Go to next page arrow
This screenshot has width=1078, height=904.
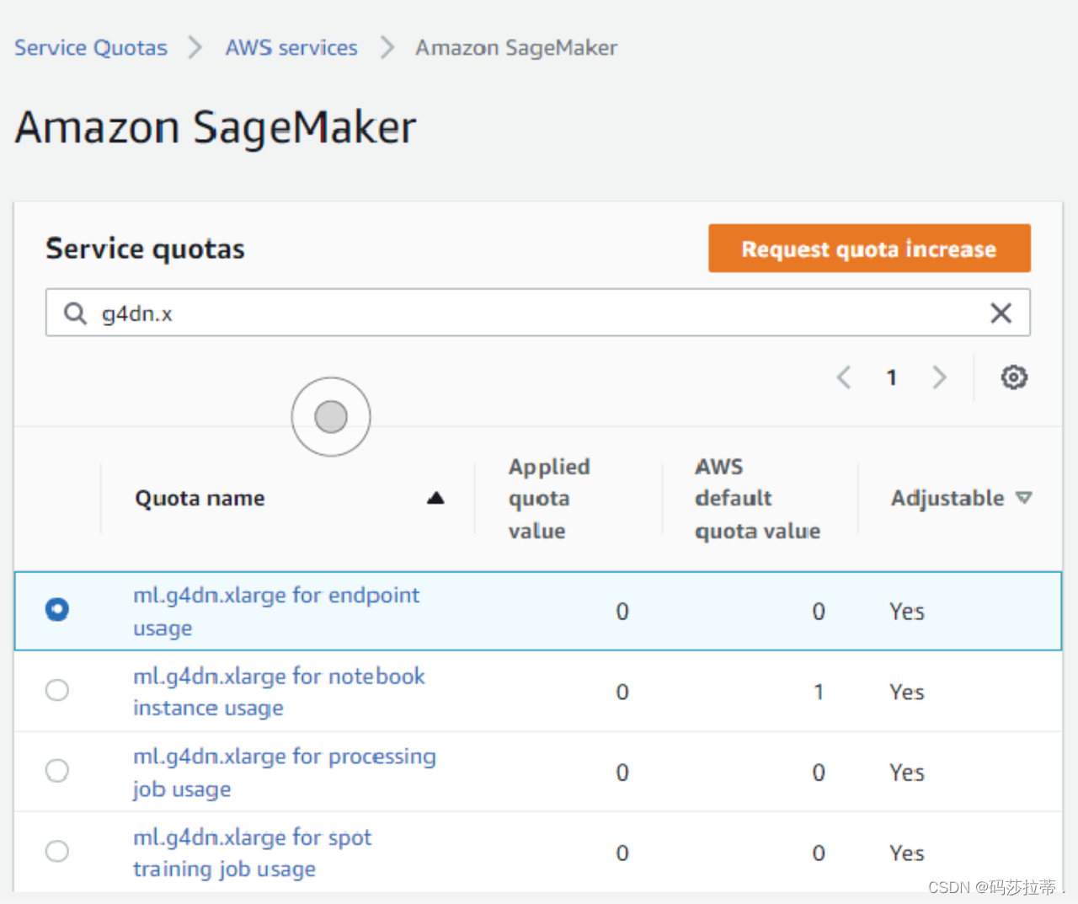[939, 377]
